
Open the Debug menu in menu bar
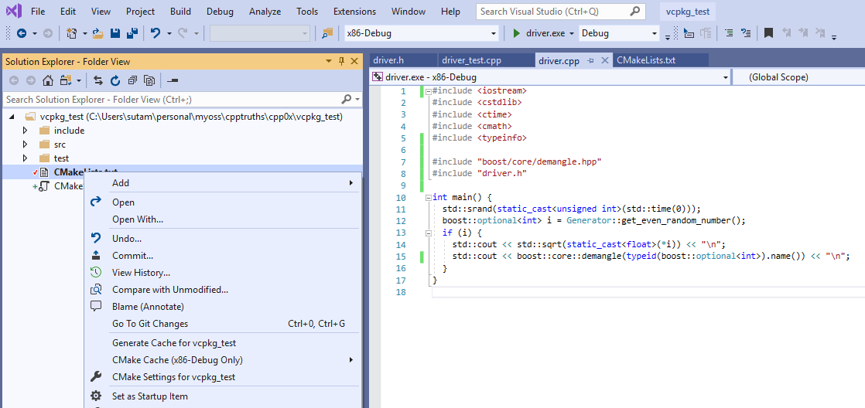220,11
